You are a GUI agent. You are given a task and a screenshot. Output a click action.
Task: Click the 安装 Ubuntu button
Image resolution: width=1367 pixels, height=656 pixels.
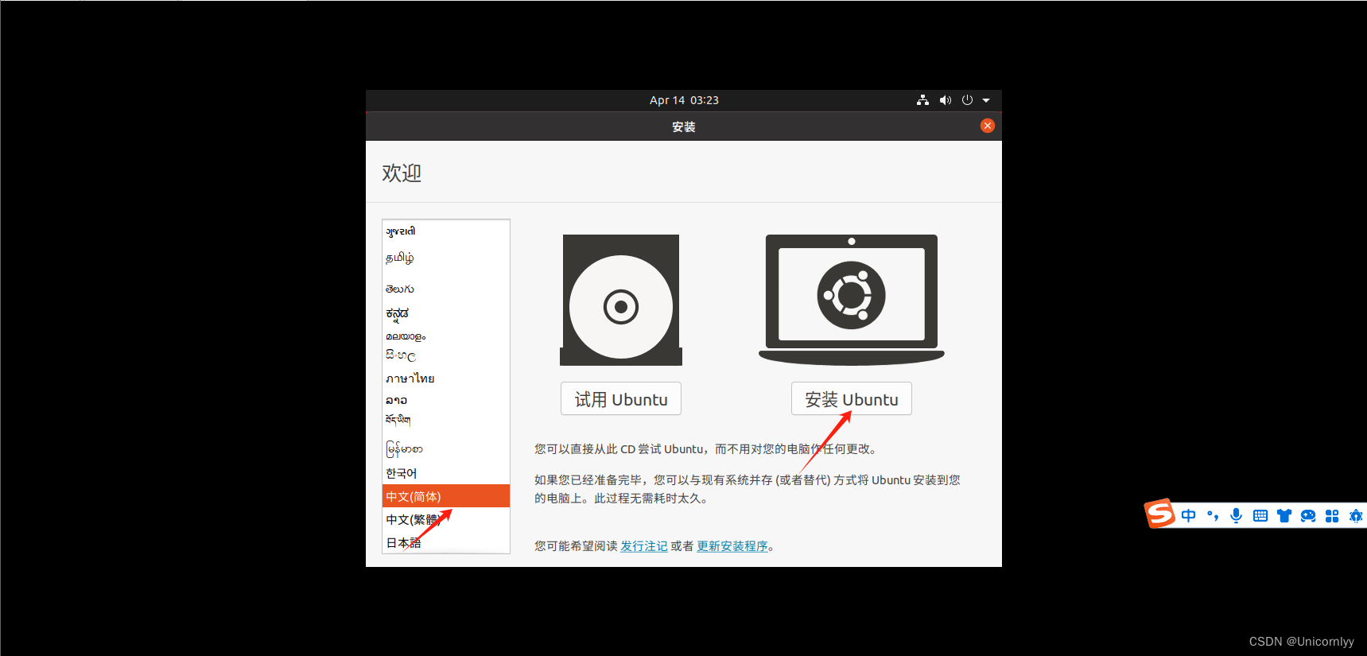(x=852, y=399)
